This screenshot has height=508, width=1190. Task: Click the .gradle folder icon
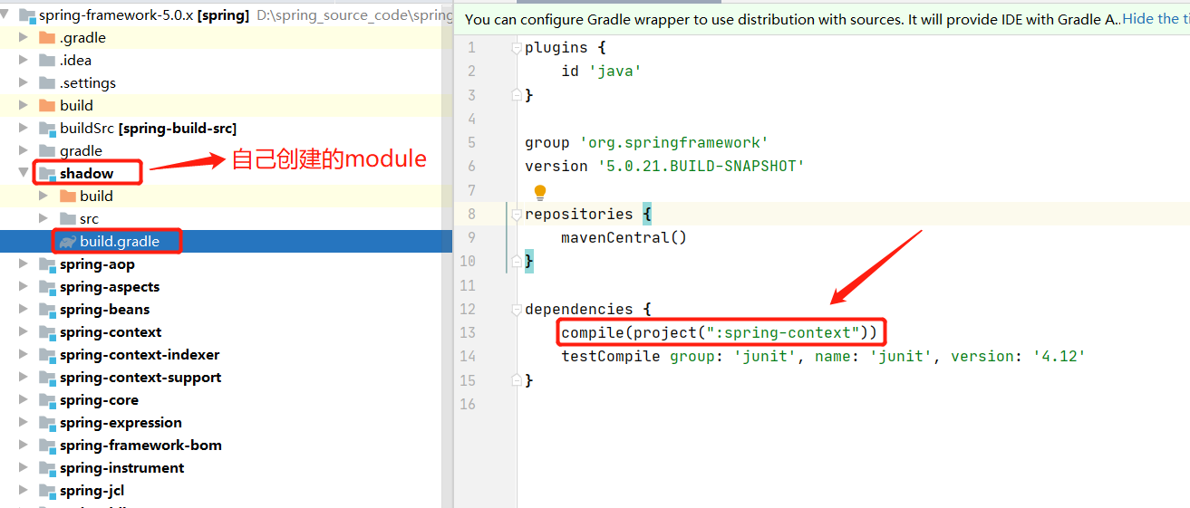pos(47,37)
